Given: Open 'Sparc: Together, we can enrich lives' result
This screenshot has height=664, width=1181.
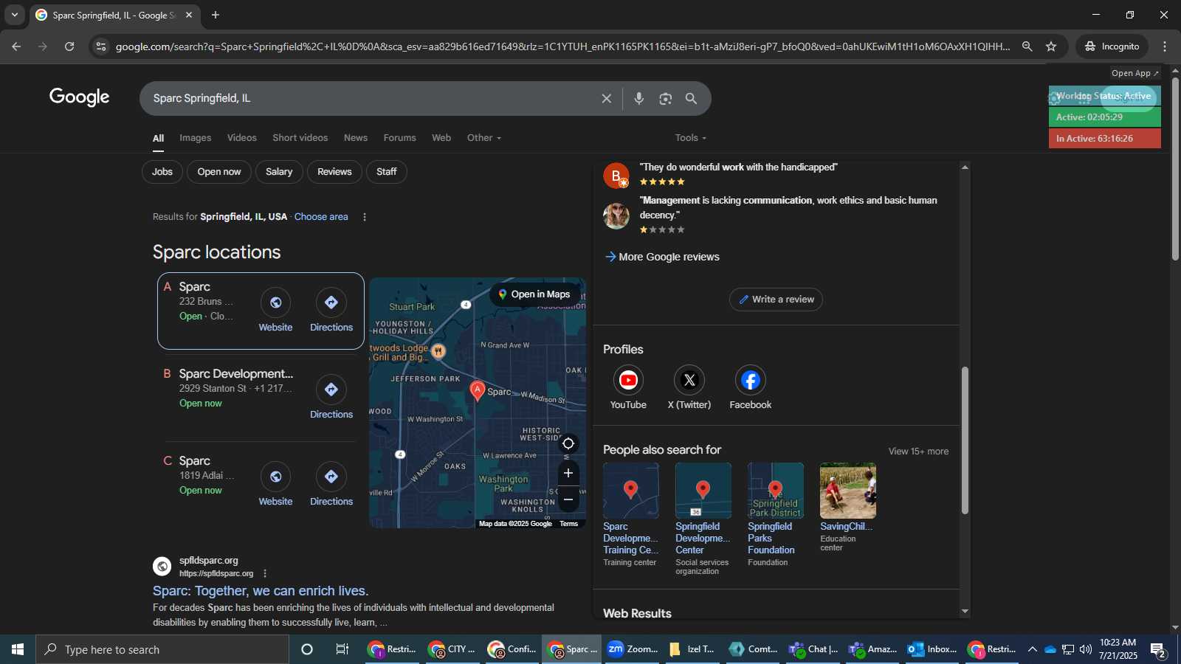Looking at the screenshot, I should [x=261, y=591].
